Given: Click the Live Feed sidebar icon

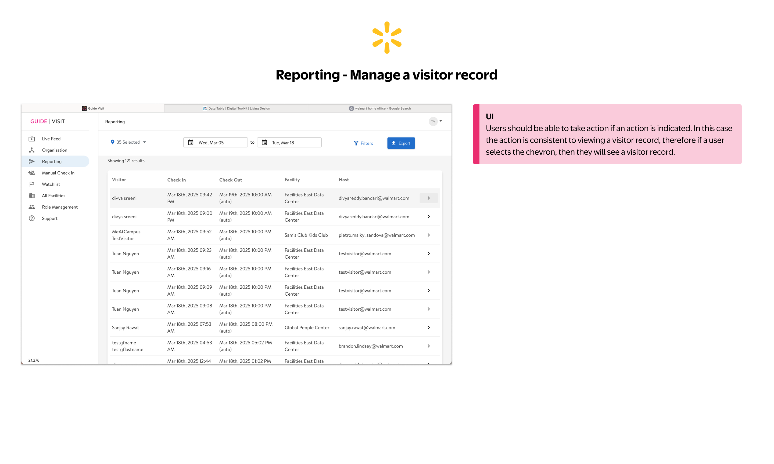Looking at the screenshot, I should pyautogui.click(x=32, y=139).
